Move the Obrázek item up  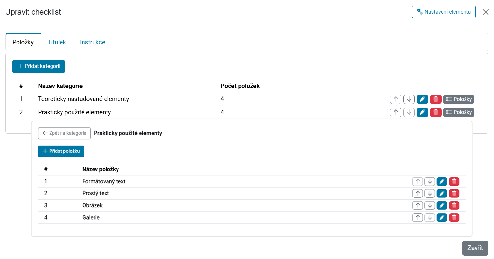(x=418, y=206)
